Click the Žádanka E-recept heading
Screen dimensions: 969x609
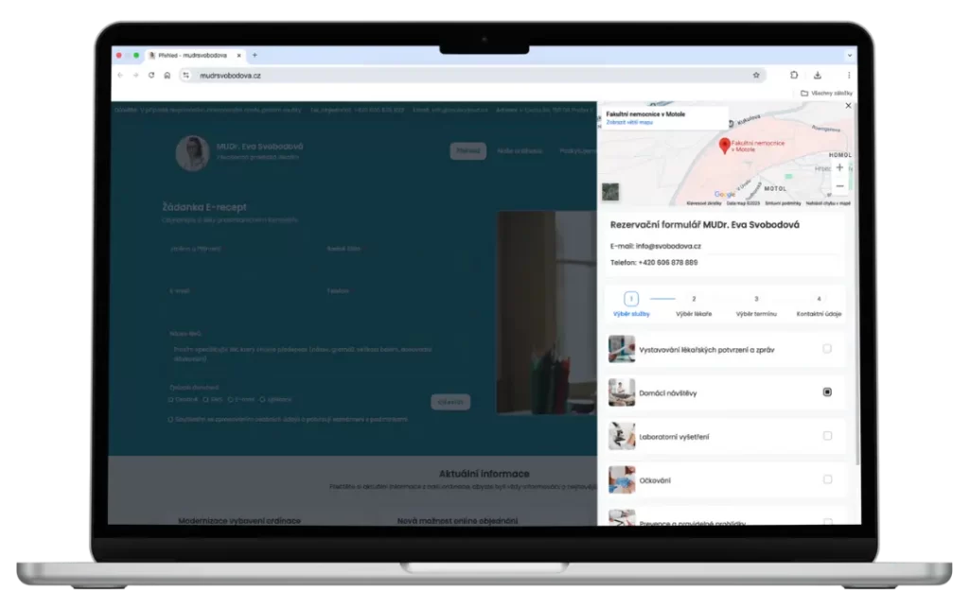pyautogui.click(x=204, y=207)
